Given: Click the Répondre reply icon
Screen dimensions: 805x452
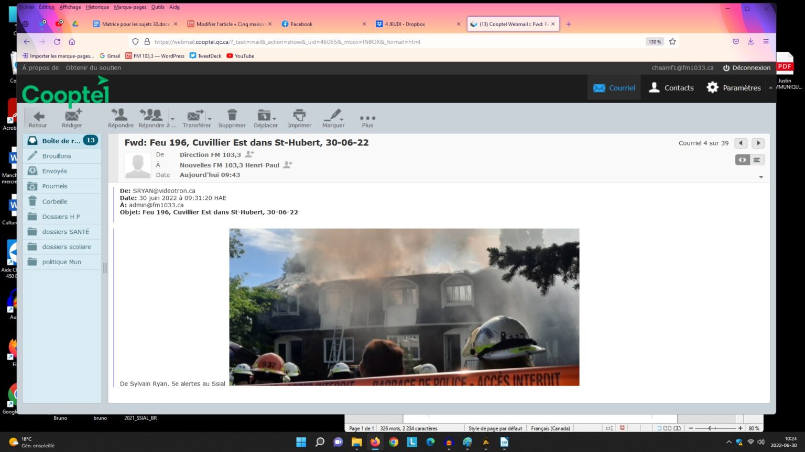Looking at the screenshot, I should tap(121, 115).
